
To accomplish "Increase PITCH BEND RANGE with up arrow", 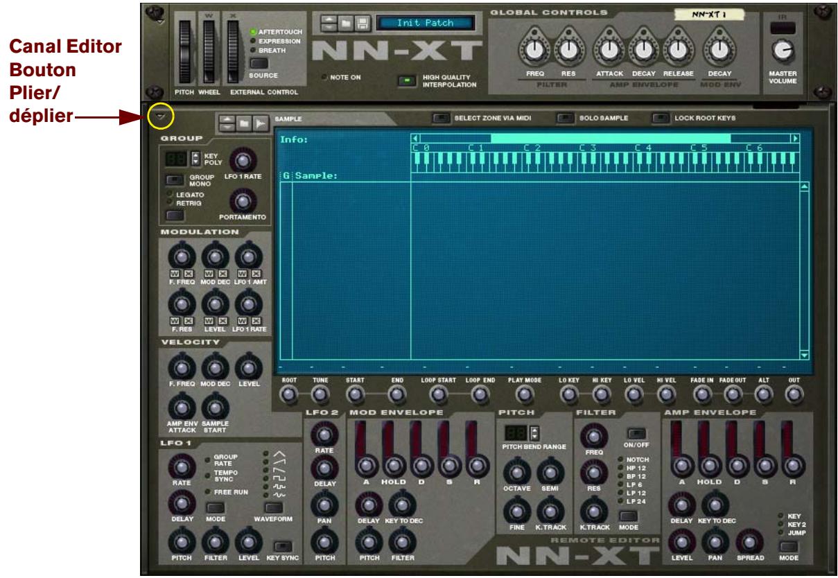I will [536, 430].
